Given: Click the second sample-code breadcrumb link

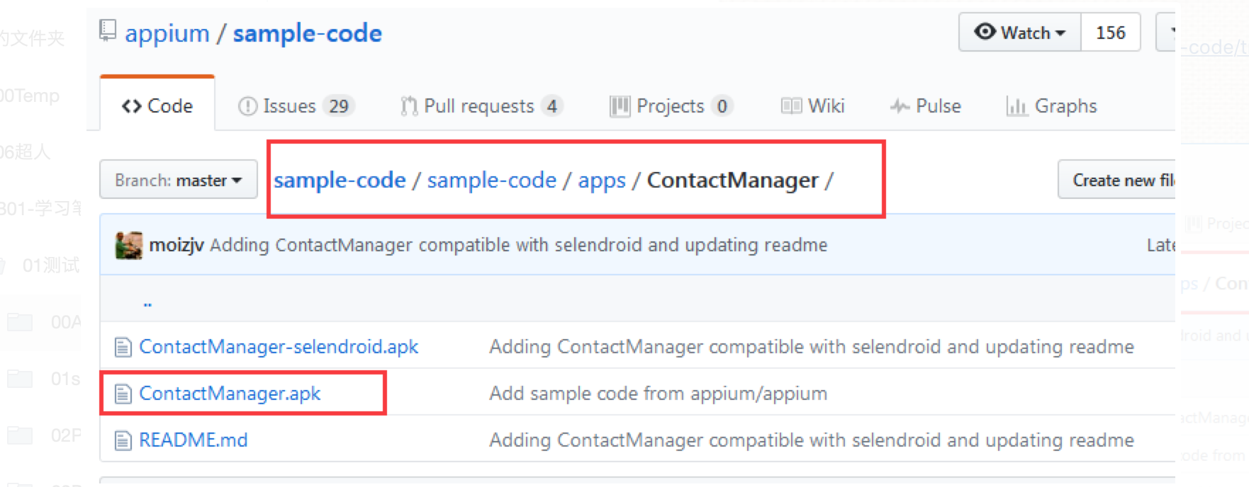Looking at the screenshot, I should 492,181.
